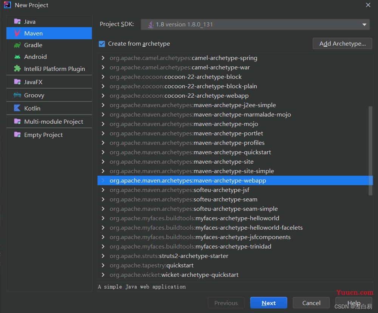This screenshot has height=313, width=378.
Task: Expand the maven-archetype-quickstart node
Action: click(x=103, y=152)
